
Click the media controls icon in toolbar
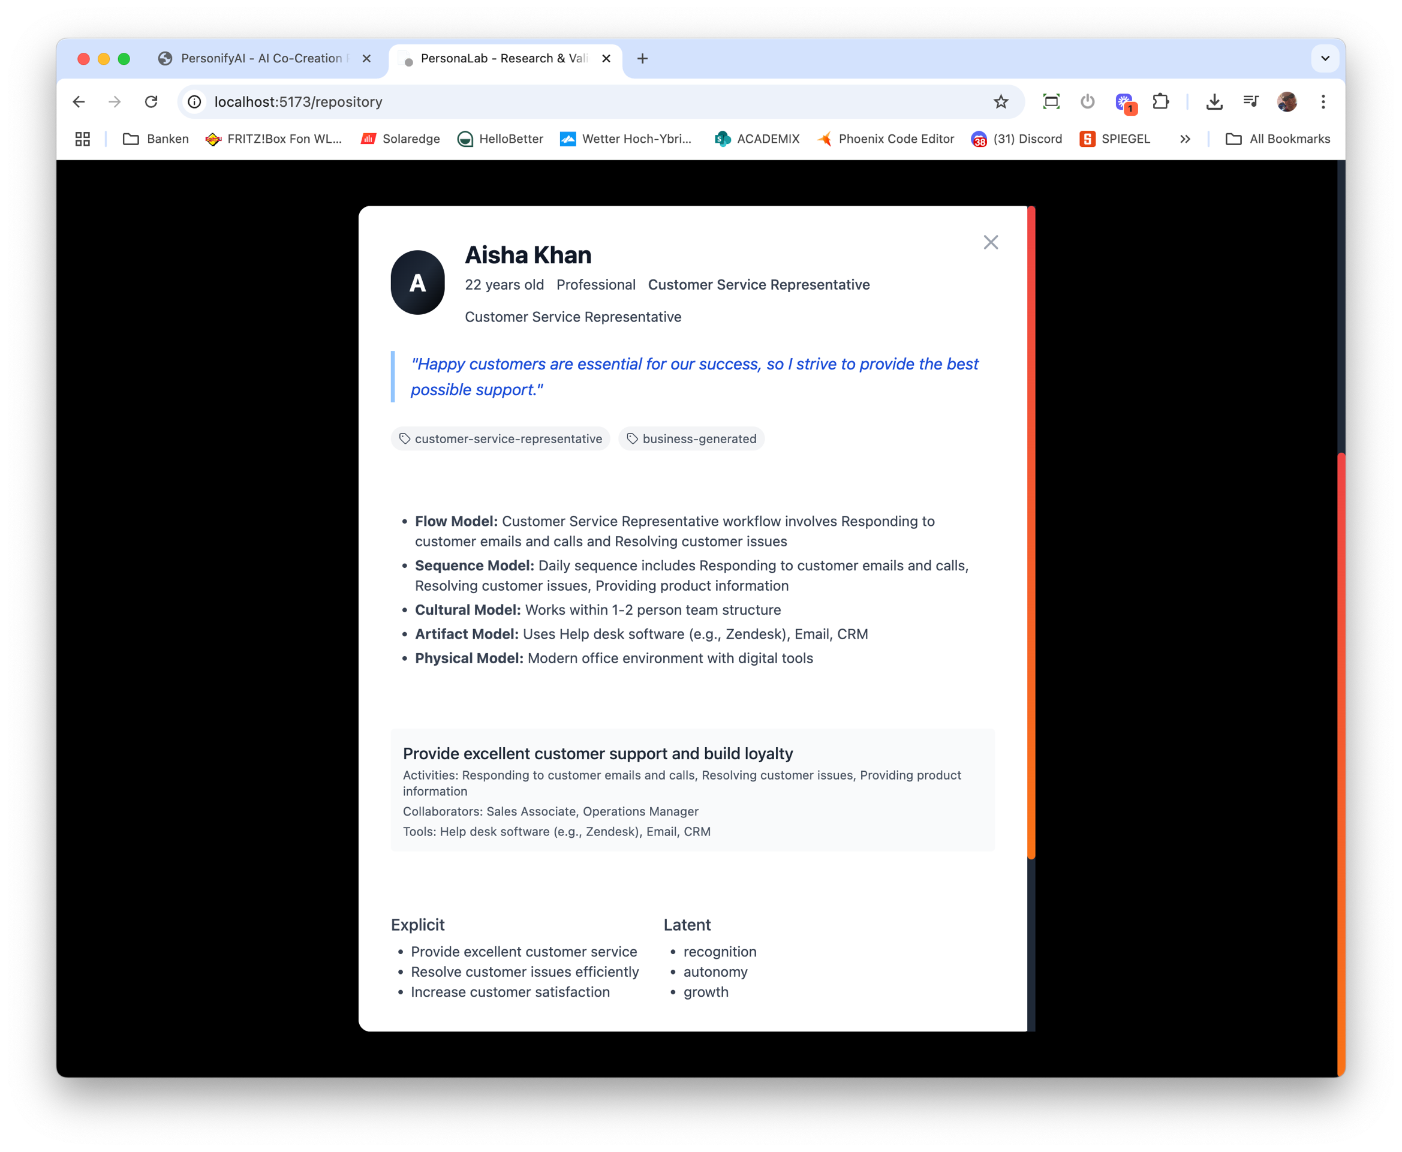point(1251,101)
